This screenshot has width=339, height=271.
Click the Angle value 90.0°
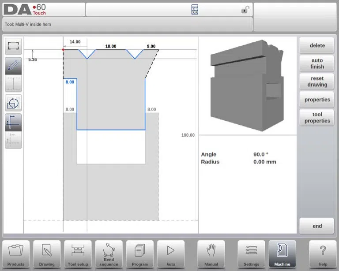pos(261,155)
